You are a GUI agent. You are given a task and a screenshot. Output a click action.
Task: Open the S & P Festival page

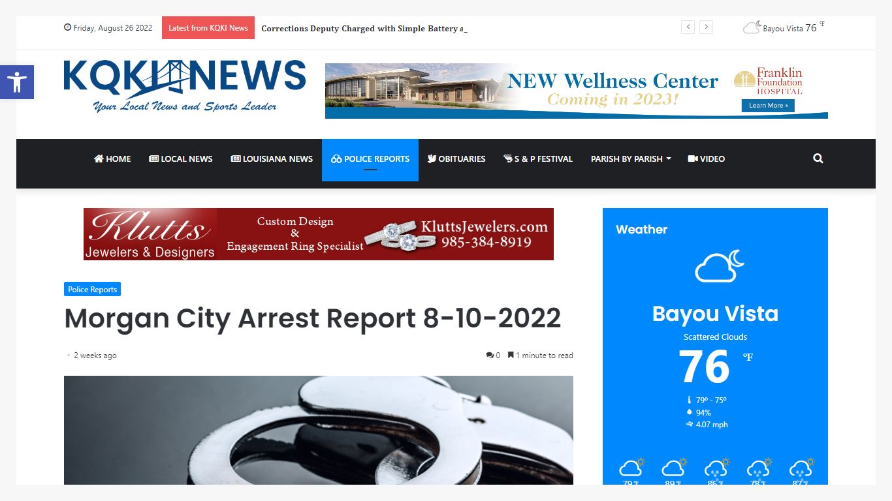point(538,159)
